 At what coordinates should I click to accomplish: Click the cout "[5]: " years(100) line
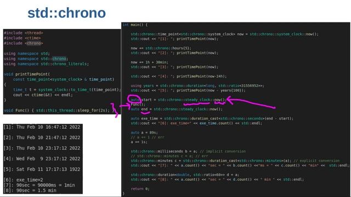tap(188, 90)
